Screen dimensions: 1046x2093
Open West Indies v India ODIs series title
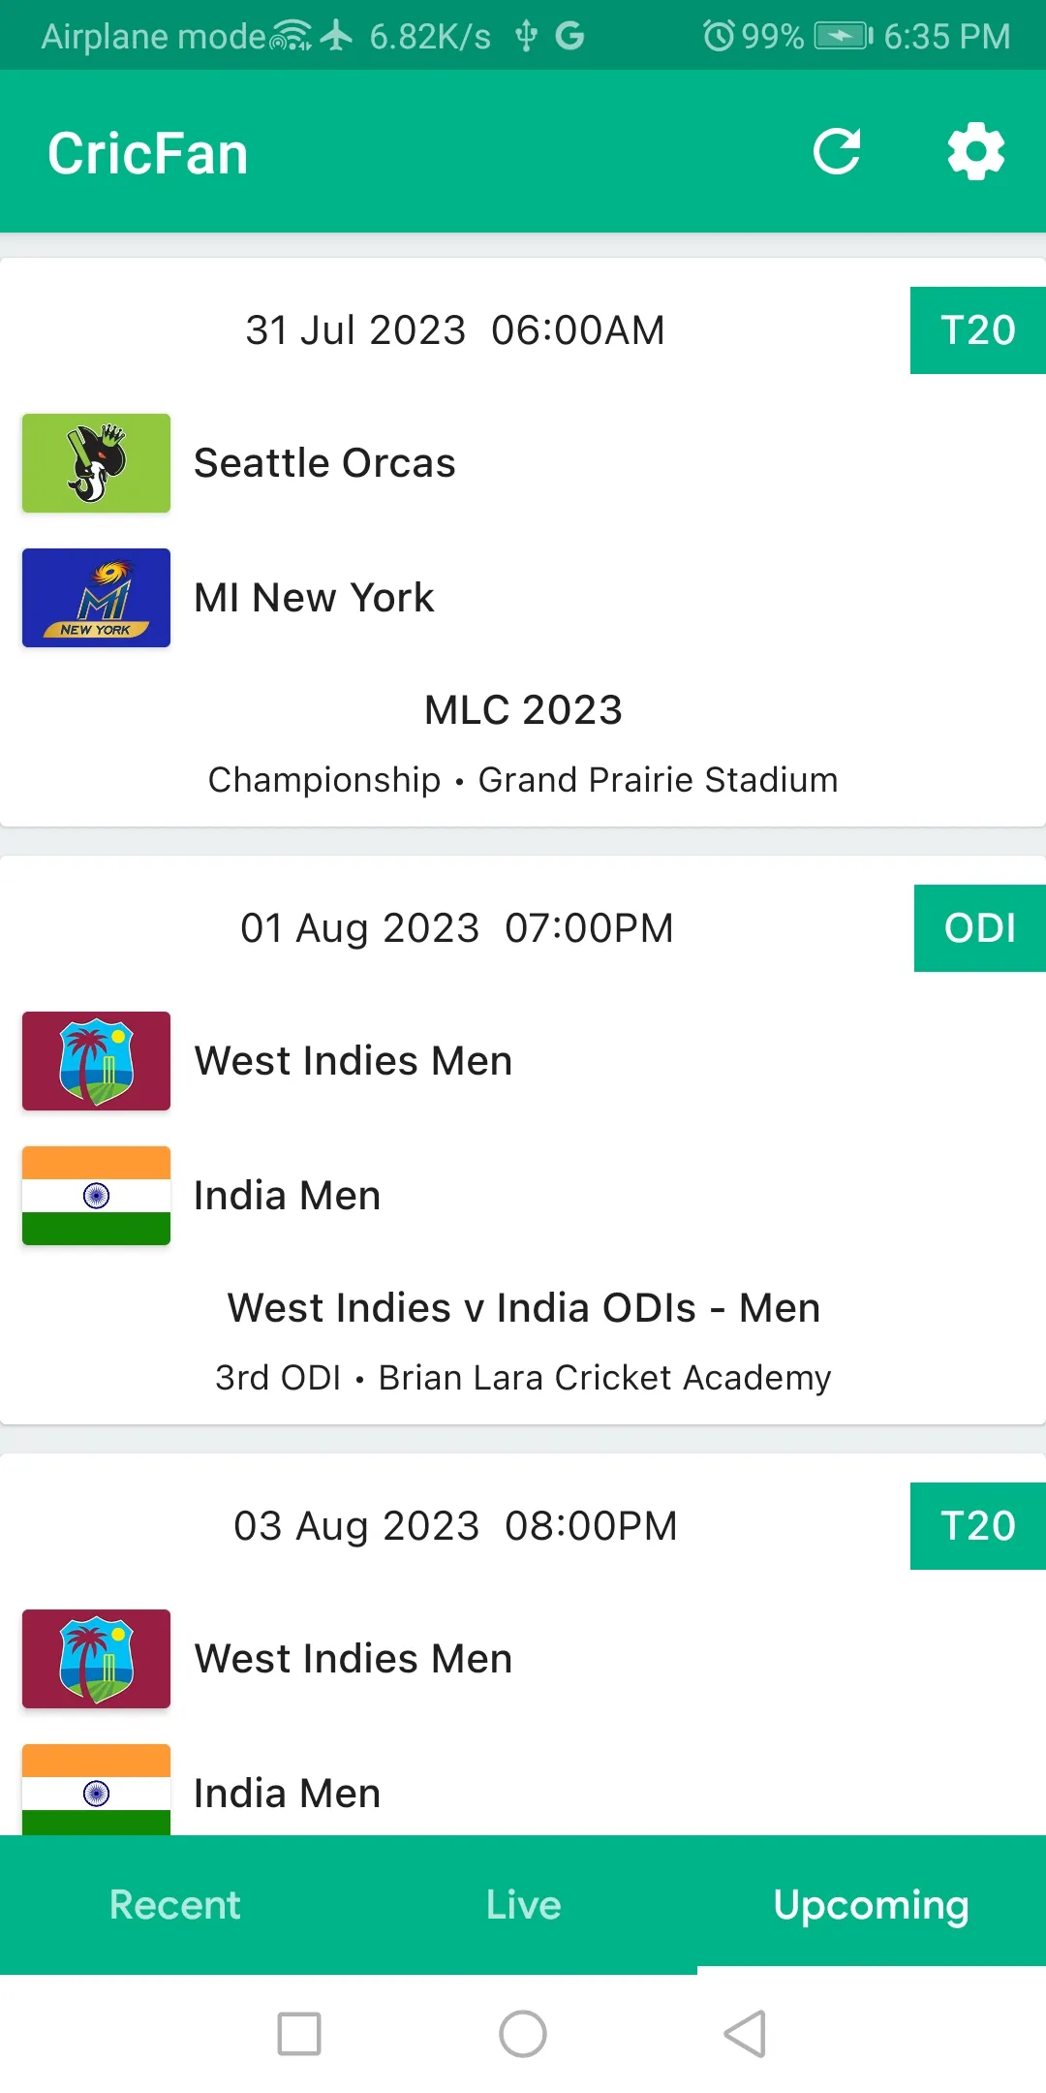(x=523, y=1308)
